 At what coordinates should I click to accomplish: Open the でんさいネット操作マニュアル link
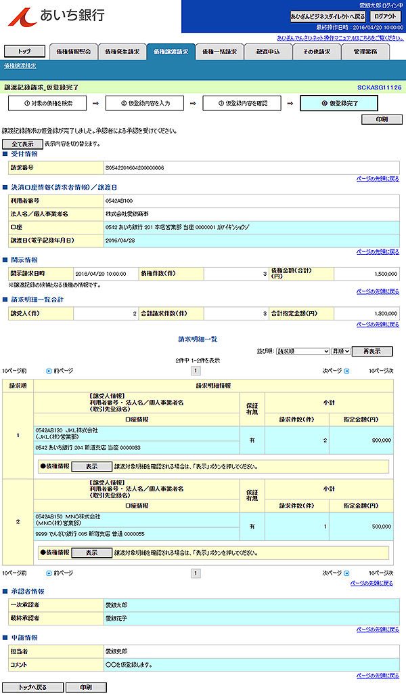point(340,38)
